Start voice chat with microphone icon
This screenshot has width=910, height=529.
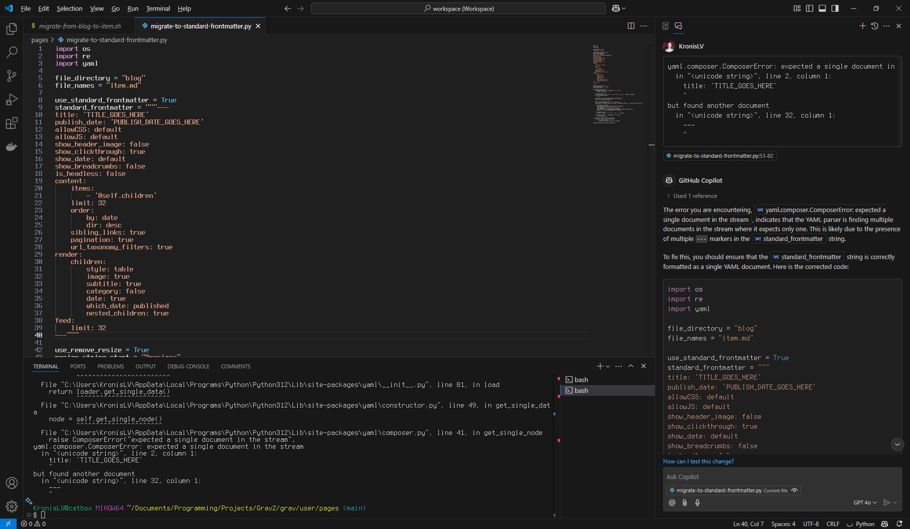697,503
